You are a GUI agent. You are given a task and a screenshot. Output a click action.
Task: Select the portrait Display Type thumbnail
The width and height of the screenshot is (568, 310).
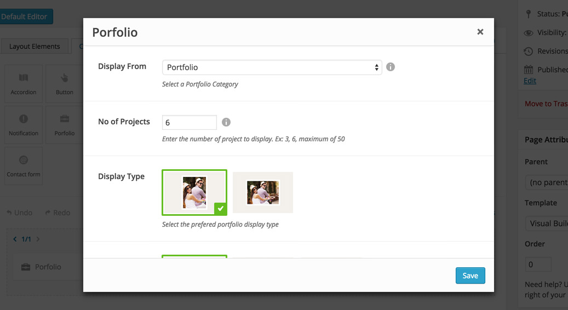pos(194,192)
